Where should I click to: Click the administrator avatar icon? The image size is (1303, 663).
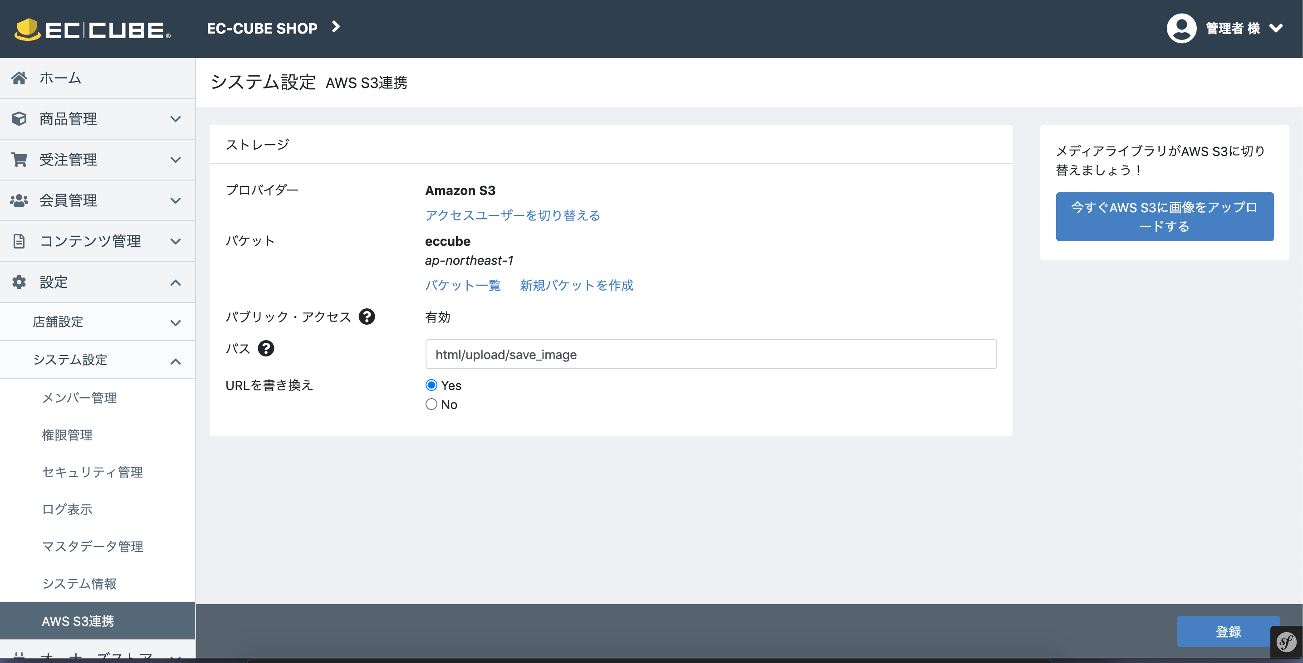(x=1181, y=28)
